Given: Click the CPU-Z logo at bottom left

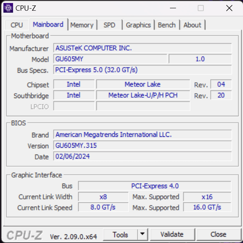Looking at the screenshot, I should [x=25, y=235].
